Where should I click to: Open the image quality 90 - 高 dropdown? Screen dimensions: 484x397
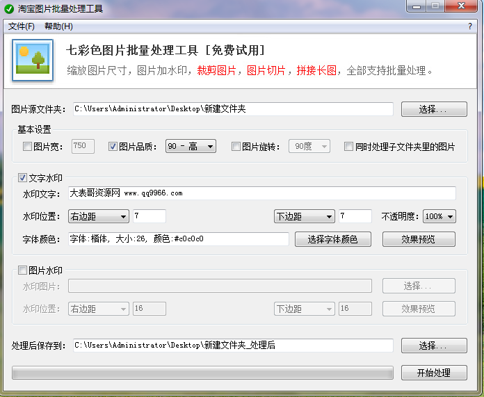click(191, 147)
